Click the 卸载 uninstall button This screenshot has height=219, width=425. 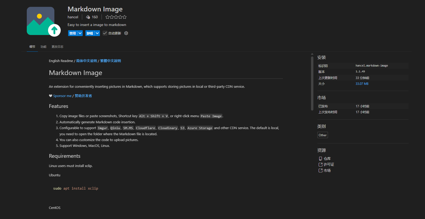coord(90,33)
